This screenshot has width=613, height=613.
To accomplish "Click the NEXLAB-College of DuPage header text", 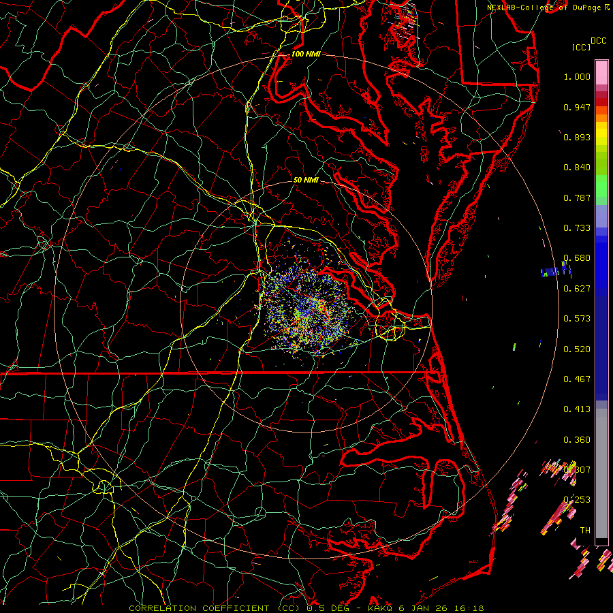I will coord(544,7).
